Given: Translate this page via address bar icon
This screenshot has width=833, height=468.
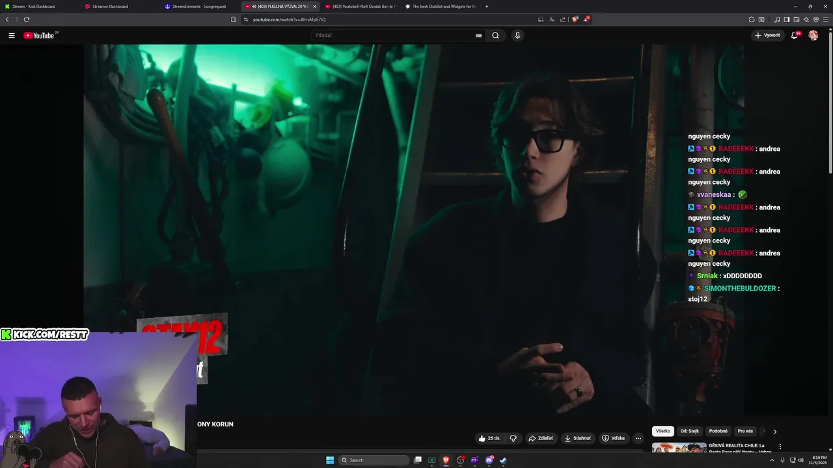Looking at the screenshot, I should pyautogui.click(x=552, y=19).
